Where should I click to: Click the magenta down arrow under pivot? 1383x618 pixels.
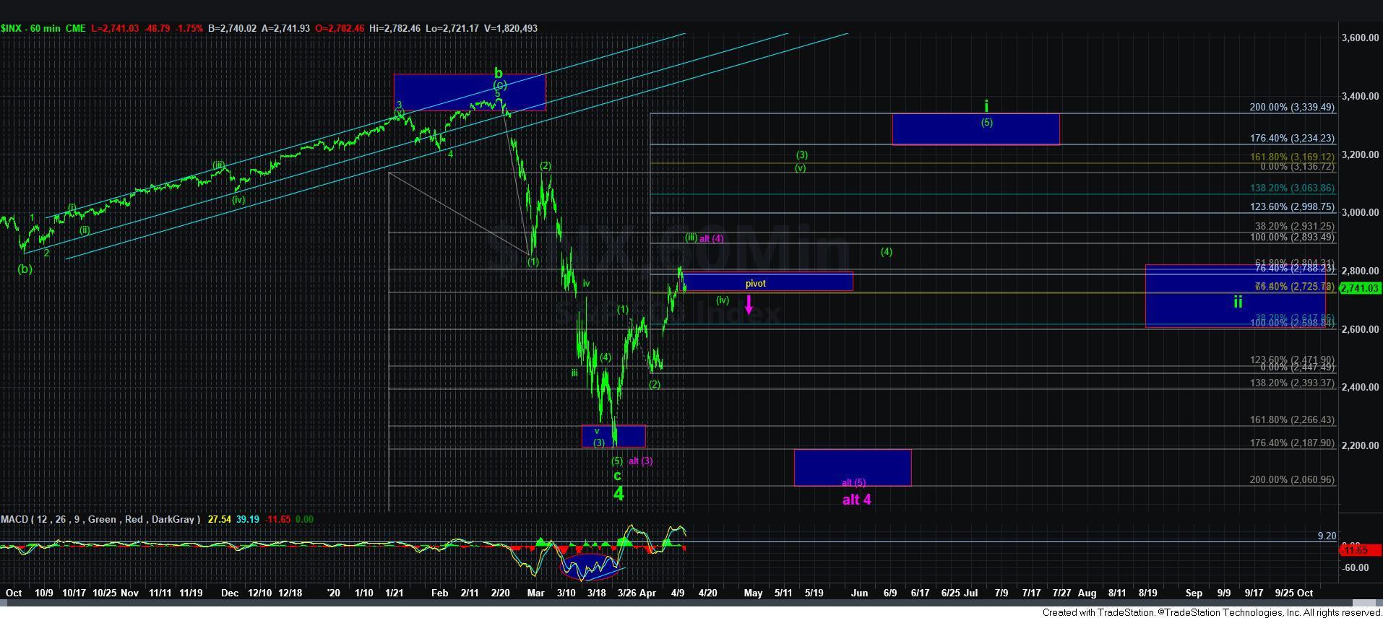point(749,304)
